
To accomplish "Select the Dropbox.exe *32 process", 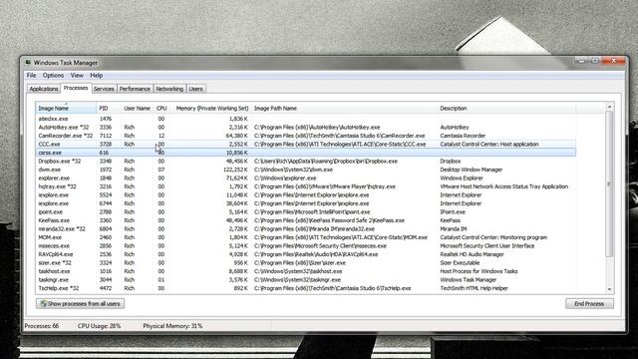I will coord(306,162).
